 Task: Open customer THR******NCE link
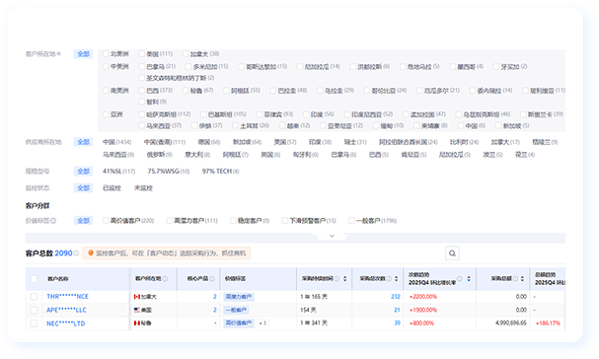tap(67, 297)
